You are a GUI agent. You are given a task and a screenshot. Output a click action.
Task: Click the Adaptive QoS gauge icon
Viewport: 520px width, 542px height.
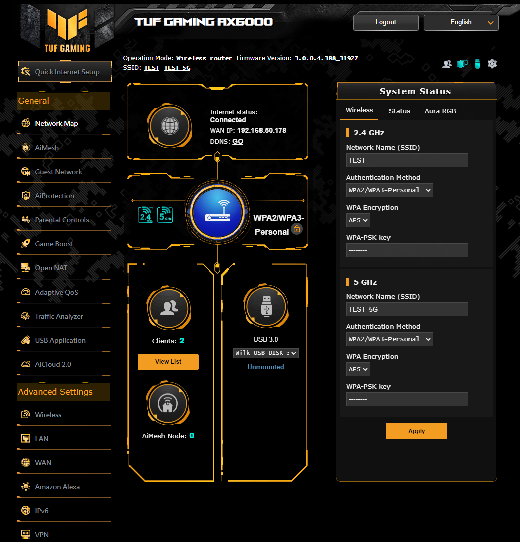pos(26,292)
